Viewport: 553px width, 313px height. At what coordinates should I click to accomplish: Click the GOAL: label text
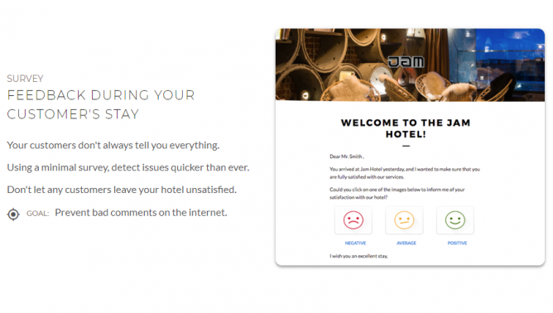pyautogui.click(x=38, y=214)
